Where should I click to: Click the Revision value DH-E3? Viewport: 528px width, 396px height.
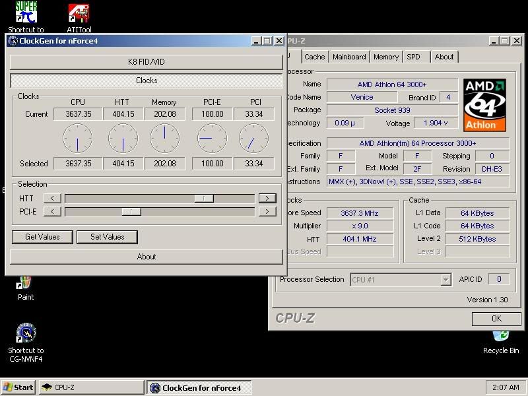coord(492,169)
